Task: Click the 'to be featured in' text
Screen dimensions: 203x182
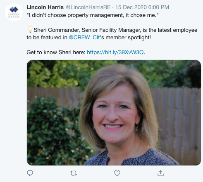Action: coord(47,38)
